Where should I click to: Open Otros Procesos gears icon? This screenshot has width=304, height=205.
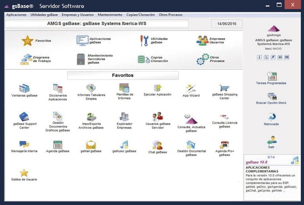click(203, 59)
